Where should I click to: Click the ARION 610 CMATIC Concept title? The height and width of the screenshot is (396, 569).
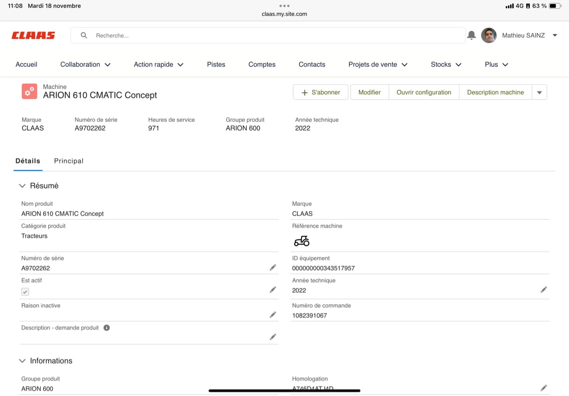pos(100,95)
